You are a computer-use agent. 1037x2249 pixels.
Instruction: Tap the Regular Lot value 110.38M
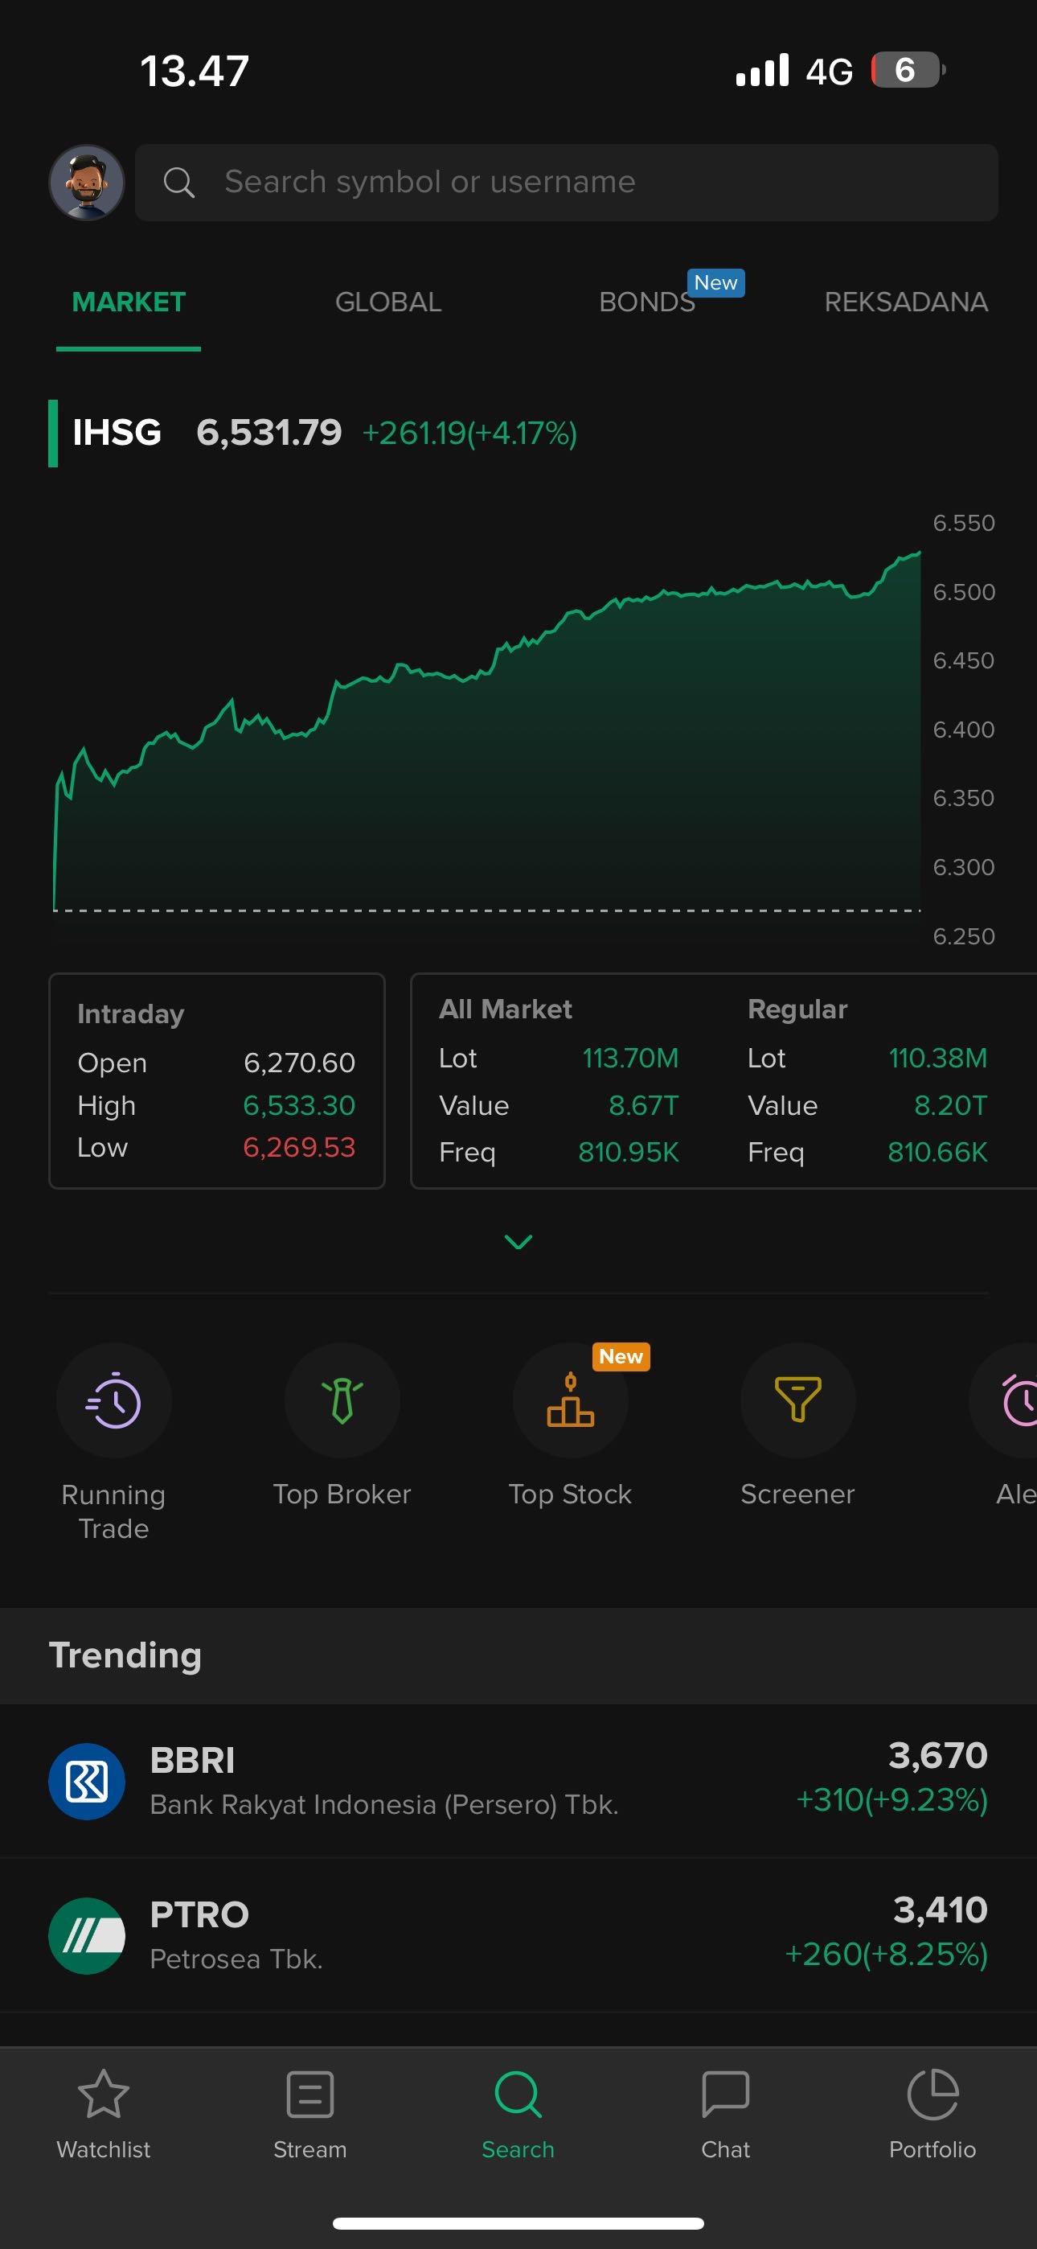coord(937,1059)
